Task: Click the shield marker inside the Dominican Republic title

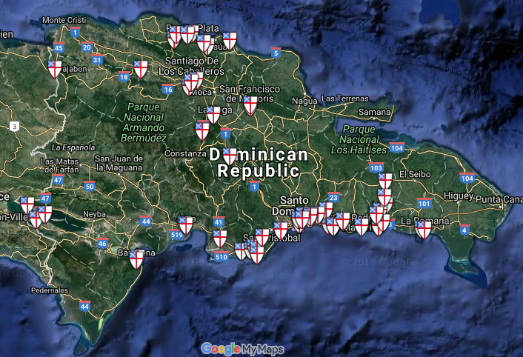Action: click(230, 157)
